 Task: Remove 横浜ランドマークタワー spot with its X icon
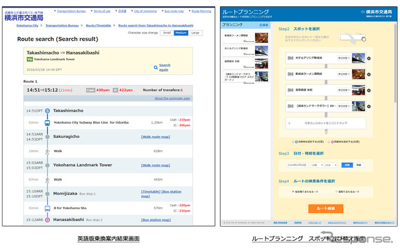369,107
